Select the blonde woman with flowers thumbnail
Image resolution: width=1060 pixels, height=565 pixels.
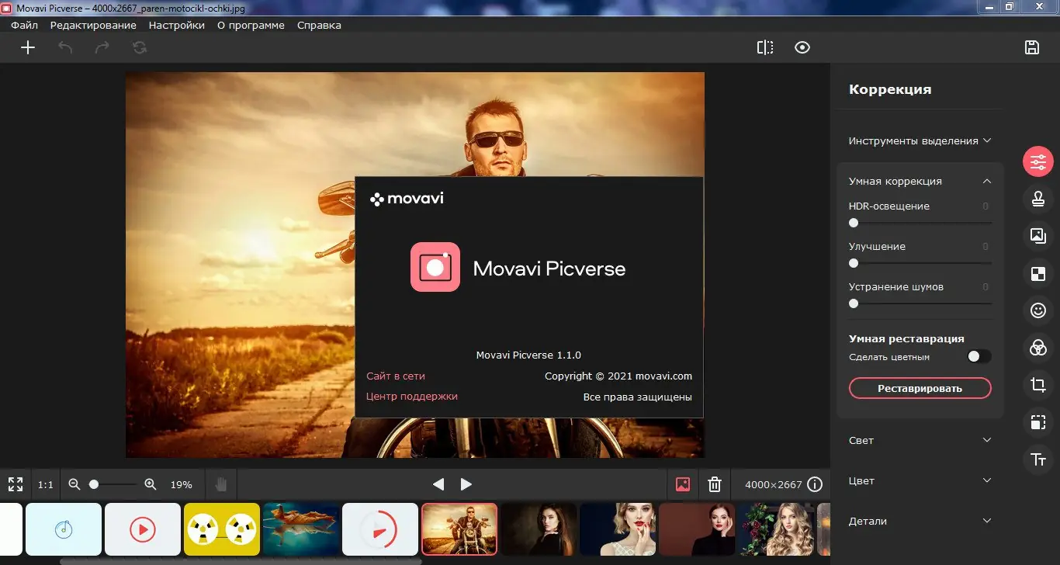click(776, 529)
